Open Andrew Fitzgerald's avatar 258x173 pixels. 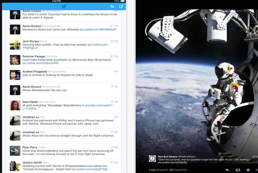pyautogui.click(x=15, y=75)
